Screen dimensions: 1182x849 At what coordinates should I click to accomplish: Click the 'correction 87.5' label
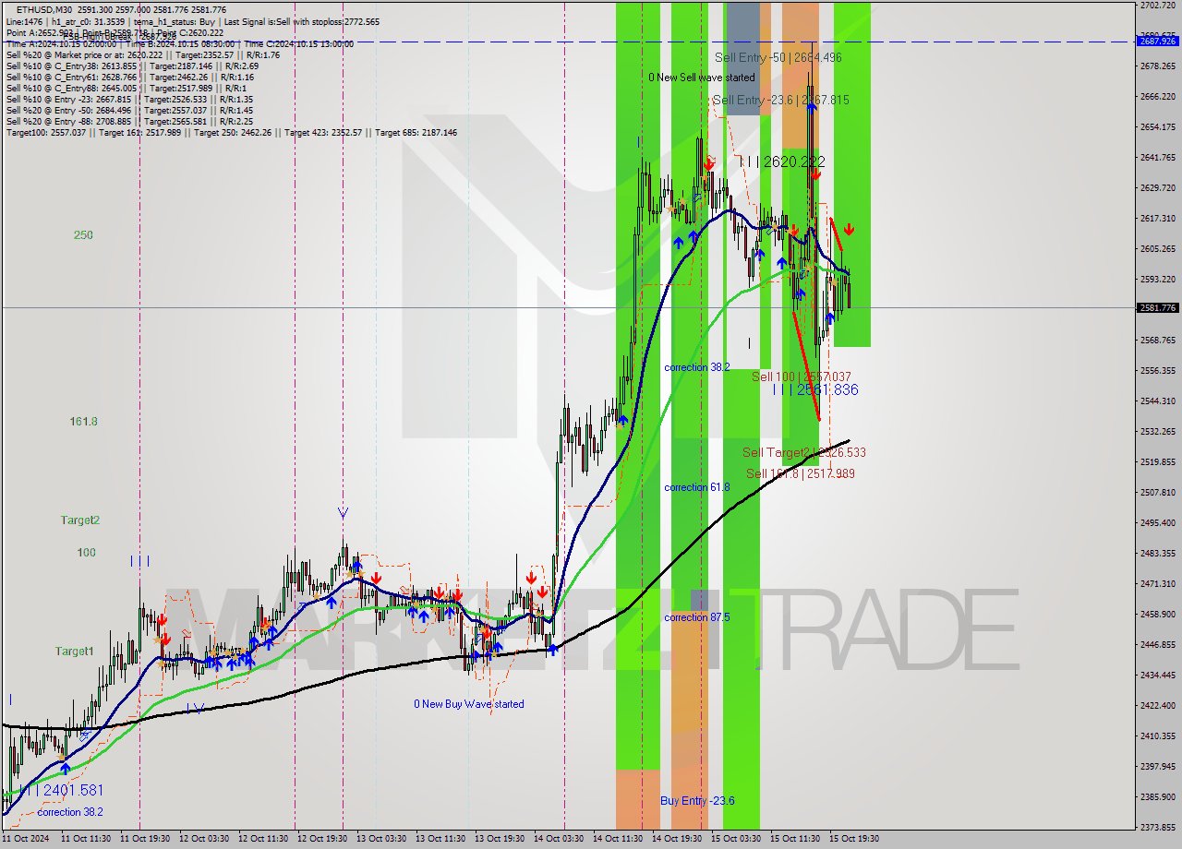697,617
